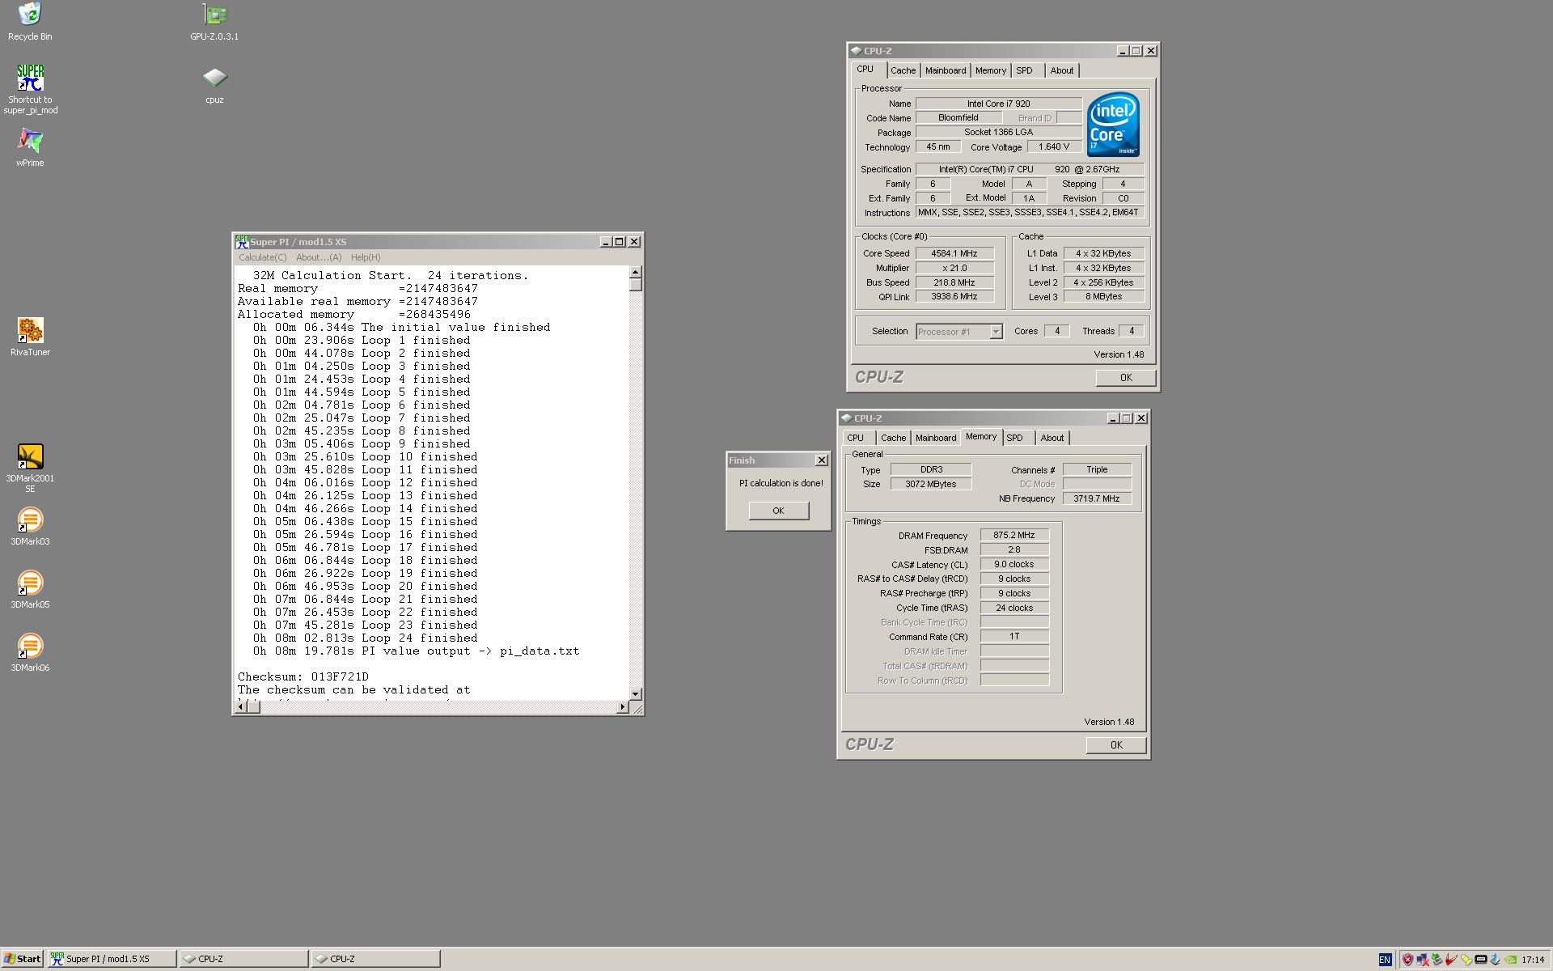Switch to Mainboard tab in upper CPU-Z window
Viewport: 1553px width, 971px height.
[x=946, y=71]
